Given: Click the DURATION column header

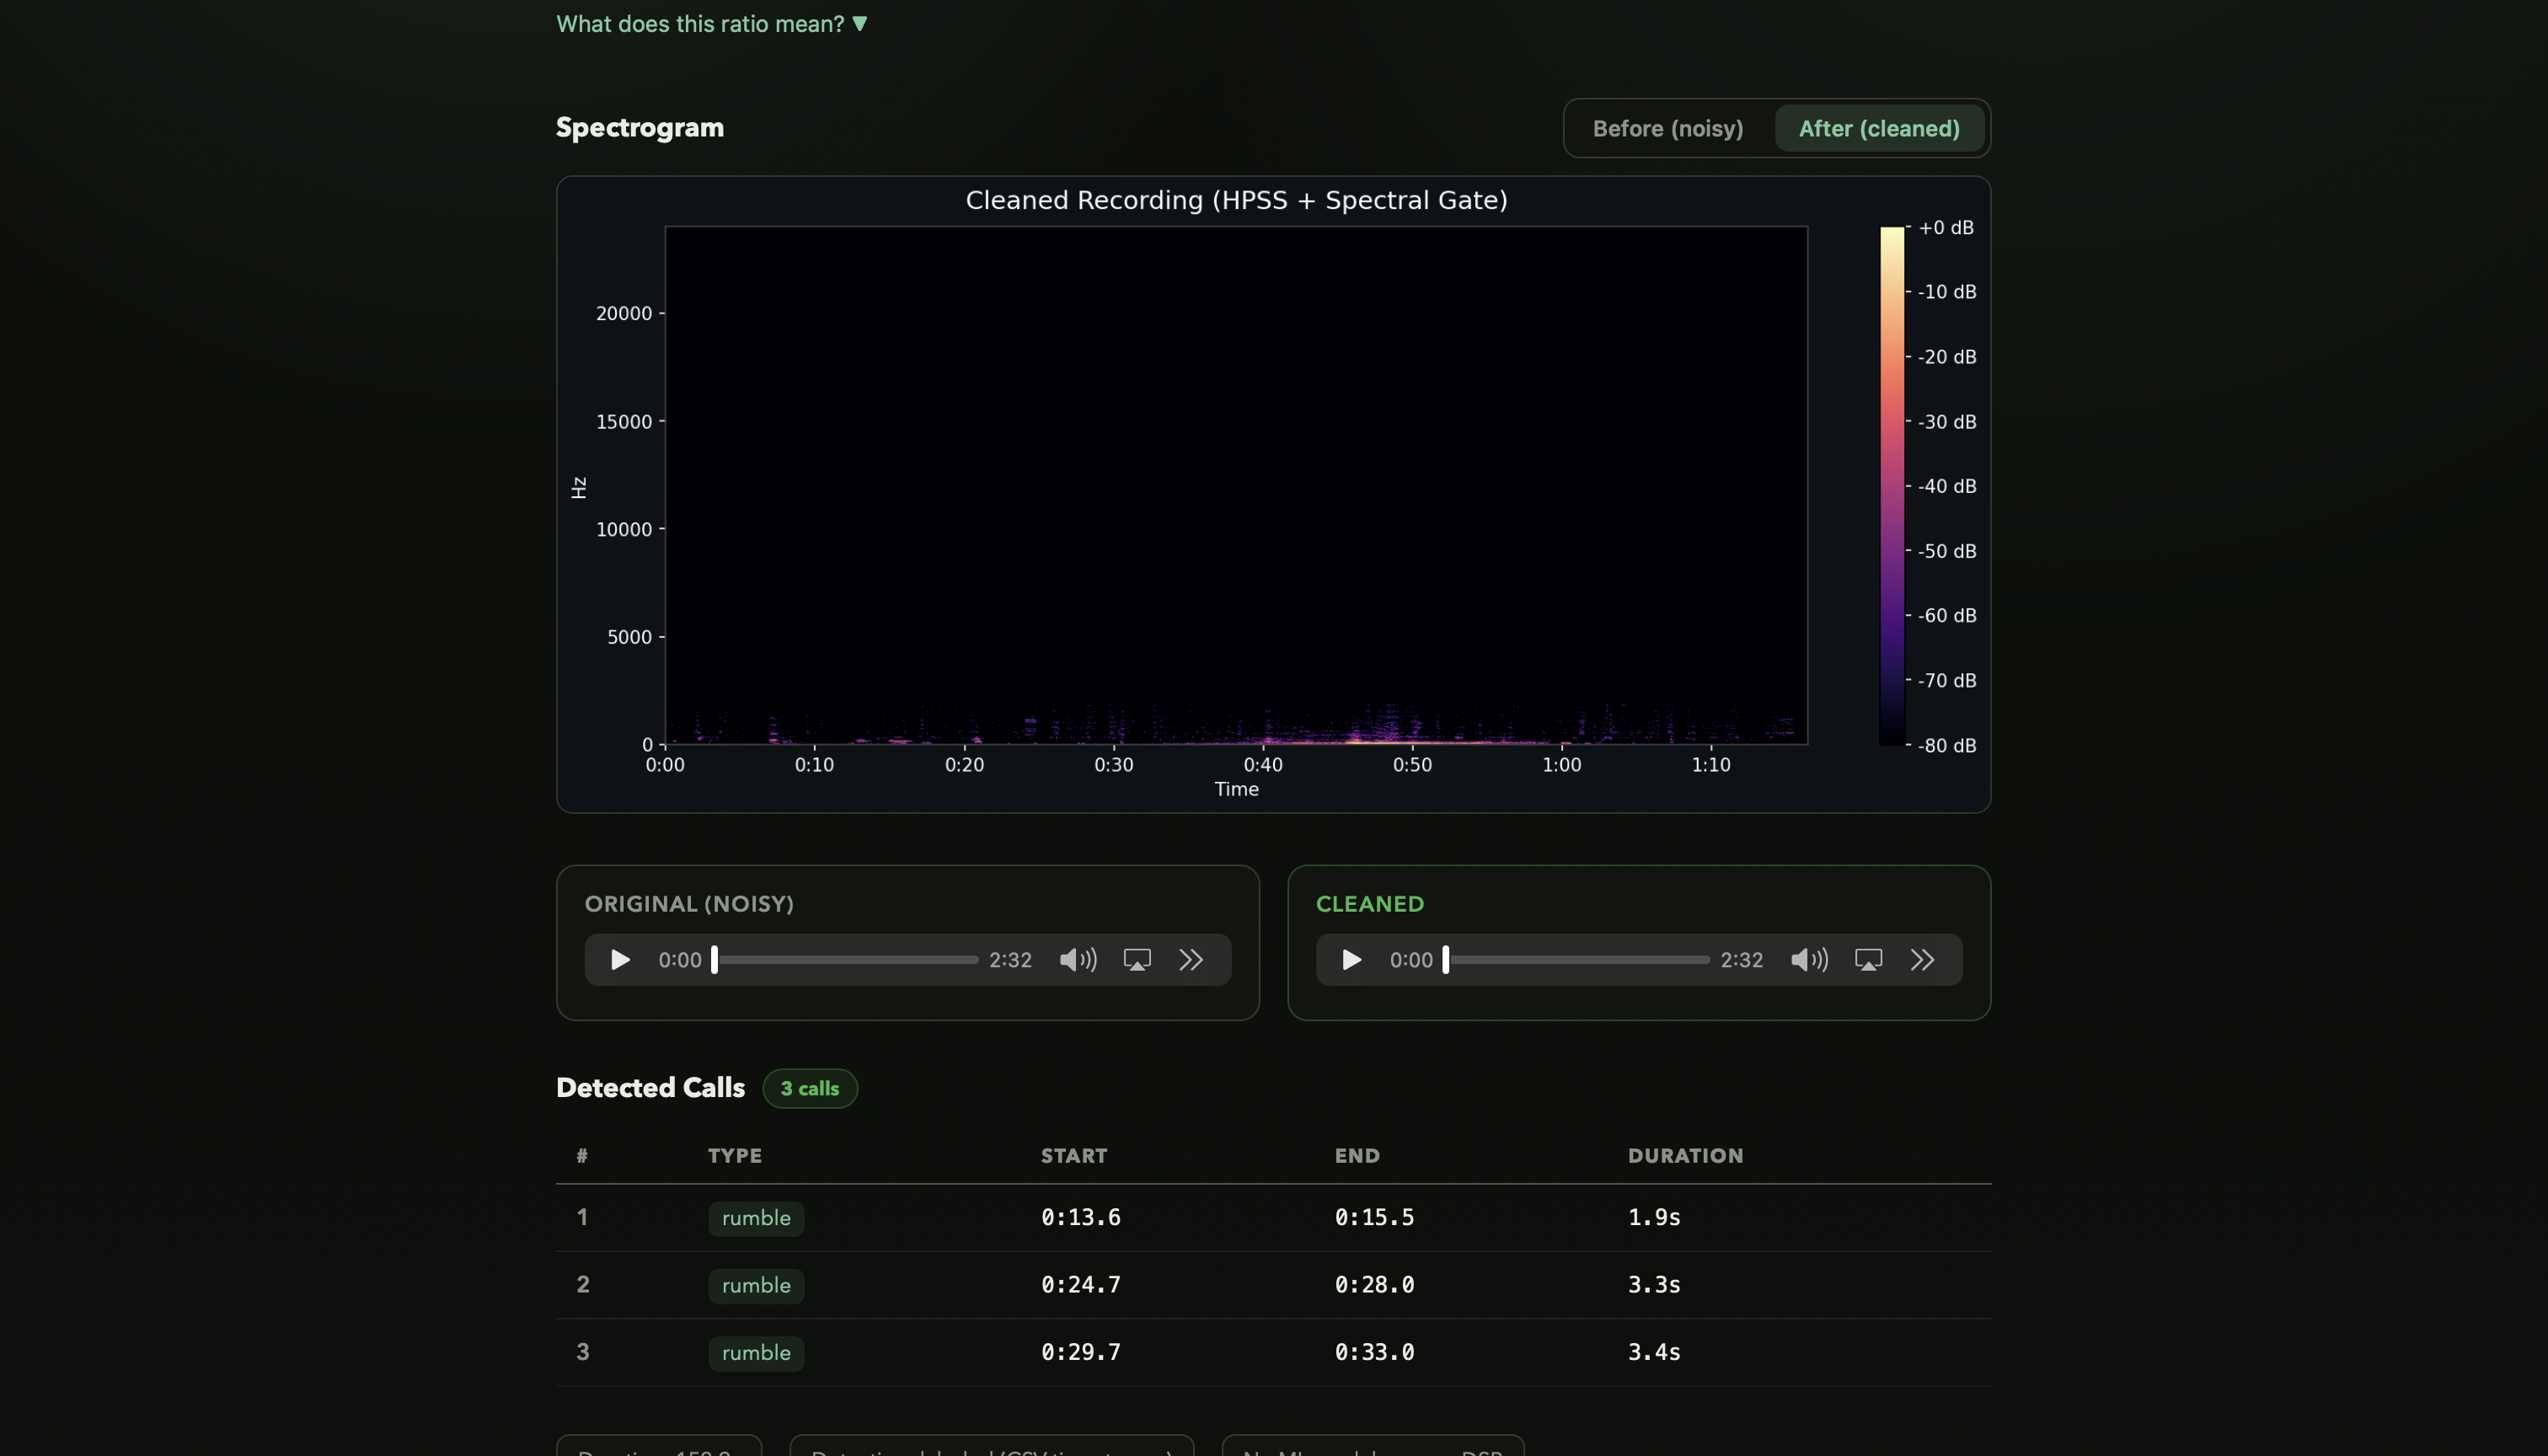Looking at the screenshot, I should (x=1684, y=1156).
